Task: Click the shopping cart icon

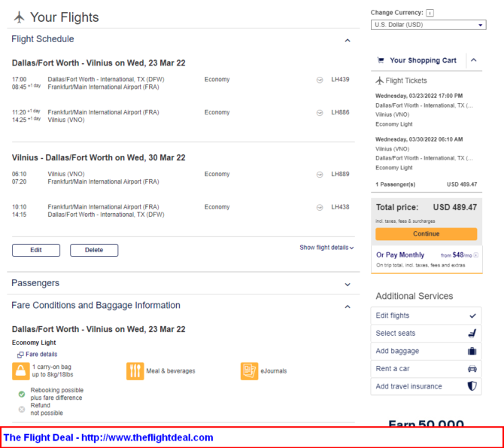Action: tap(381, 60)
